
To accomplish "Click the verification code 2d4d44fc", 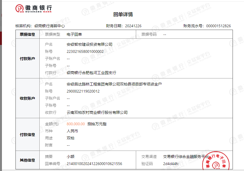I will click(171, 164).
